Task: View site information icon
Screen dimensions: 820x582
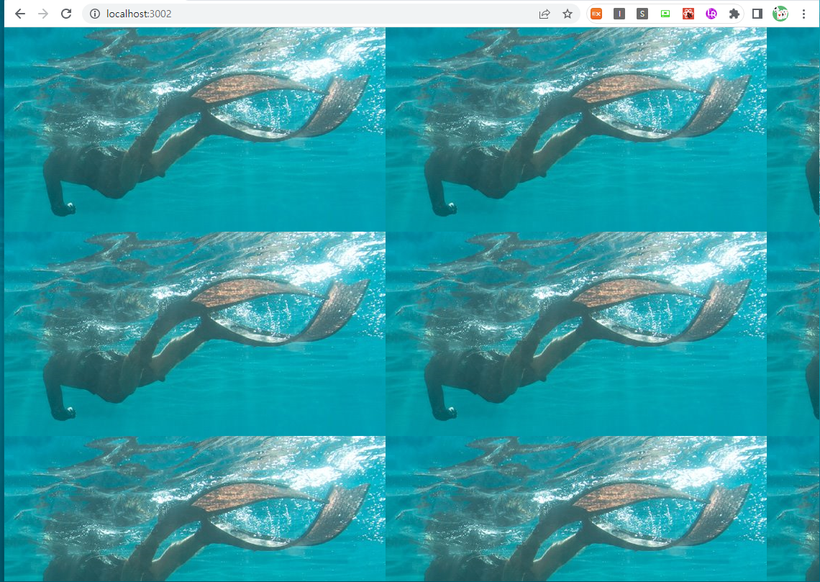Action: pyautogui.click(x=95, y=14)
